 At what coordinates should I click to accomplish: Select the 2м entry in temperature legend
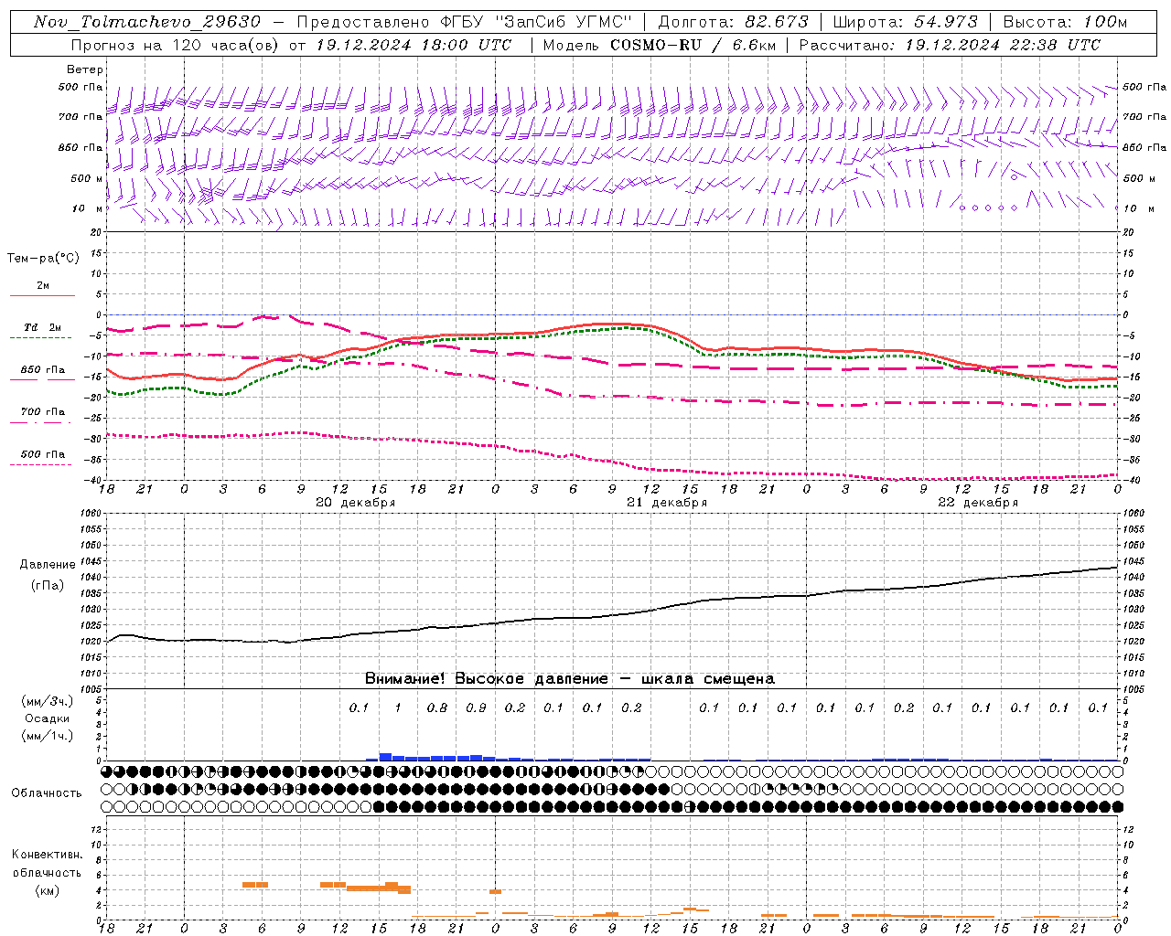tap(43, 286)
